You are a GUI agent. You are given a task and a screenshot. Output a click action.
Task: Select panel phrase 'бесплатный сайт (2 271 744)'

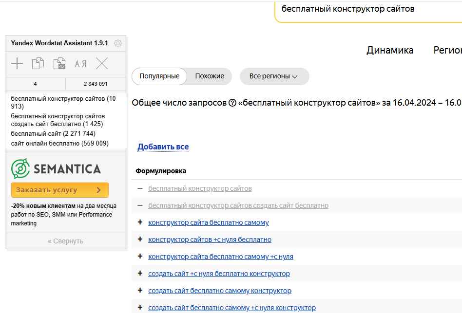pos(53,133)
